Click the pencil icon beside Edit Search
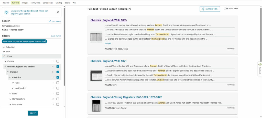 click(50, 21)
